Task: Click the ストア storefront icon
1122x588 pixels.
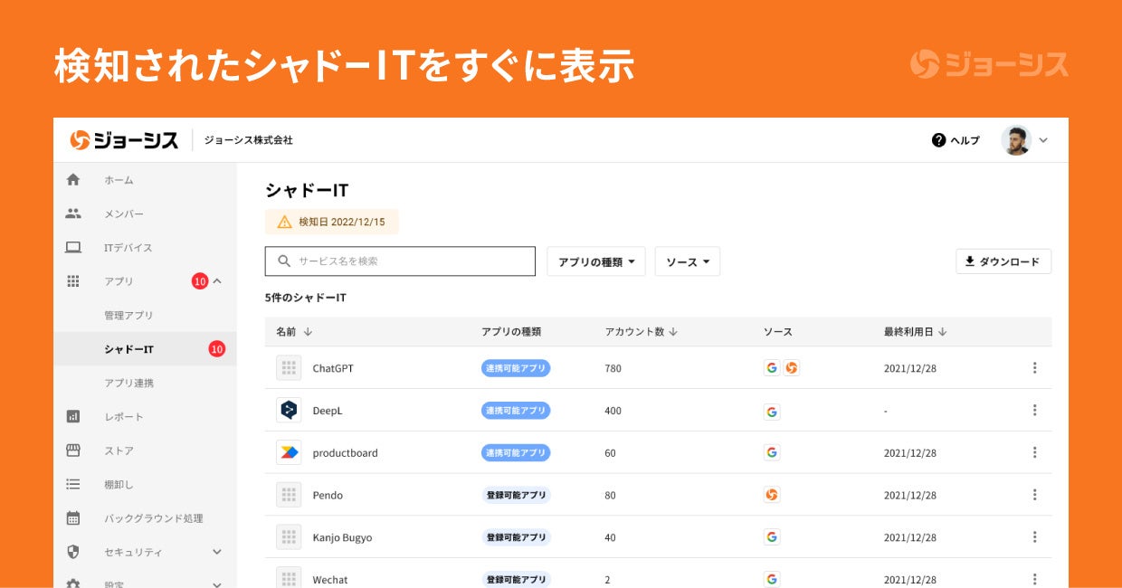Action: pos(73,450)
